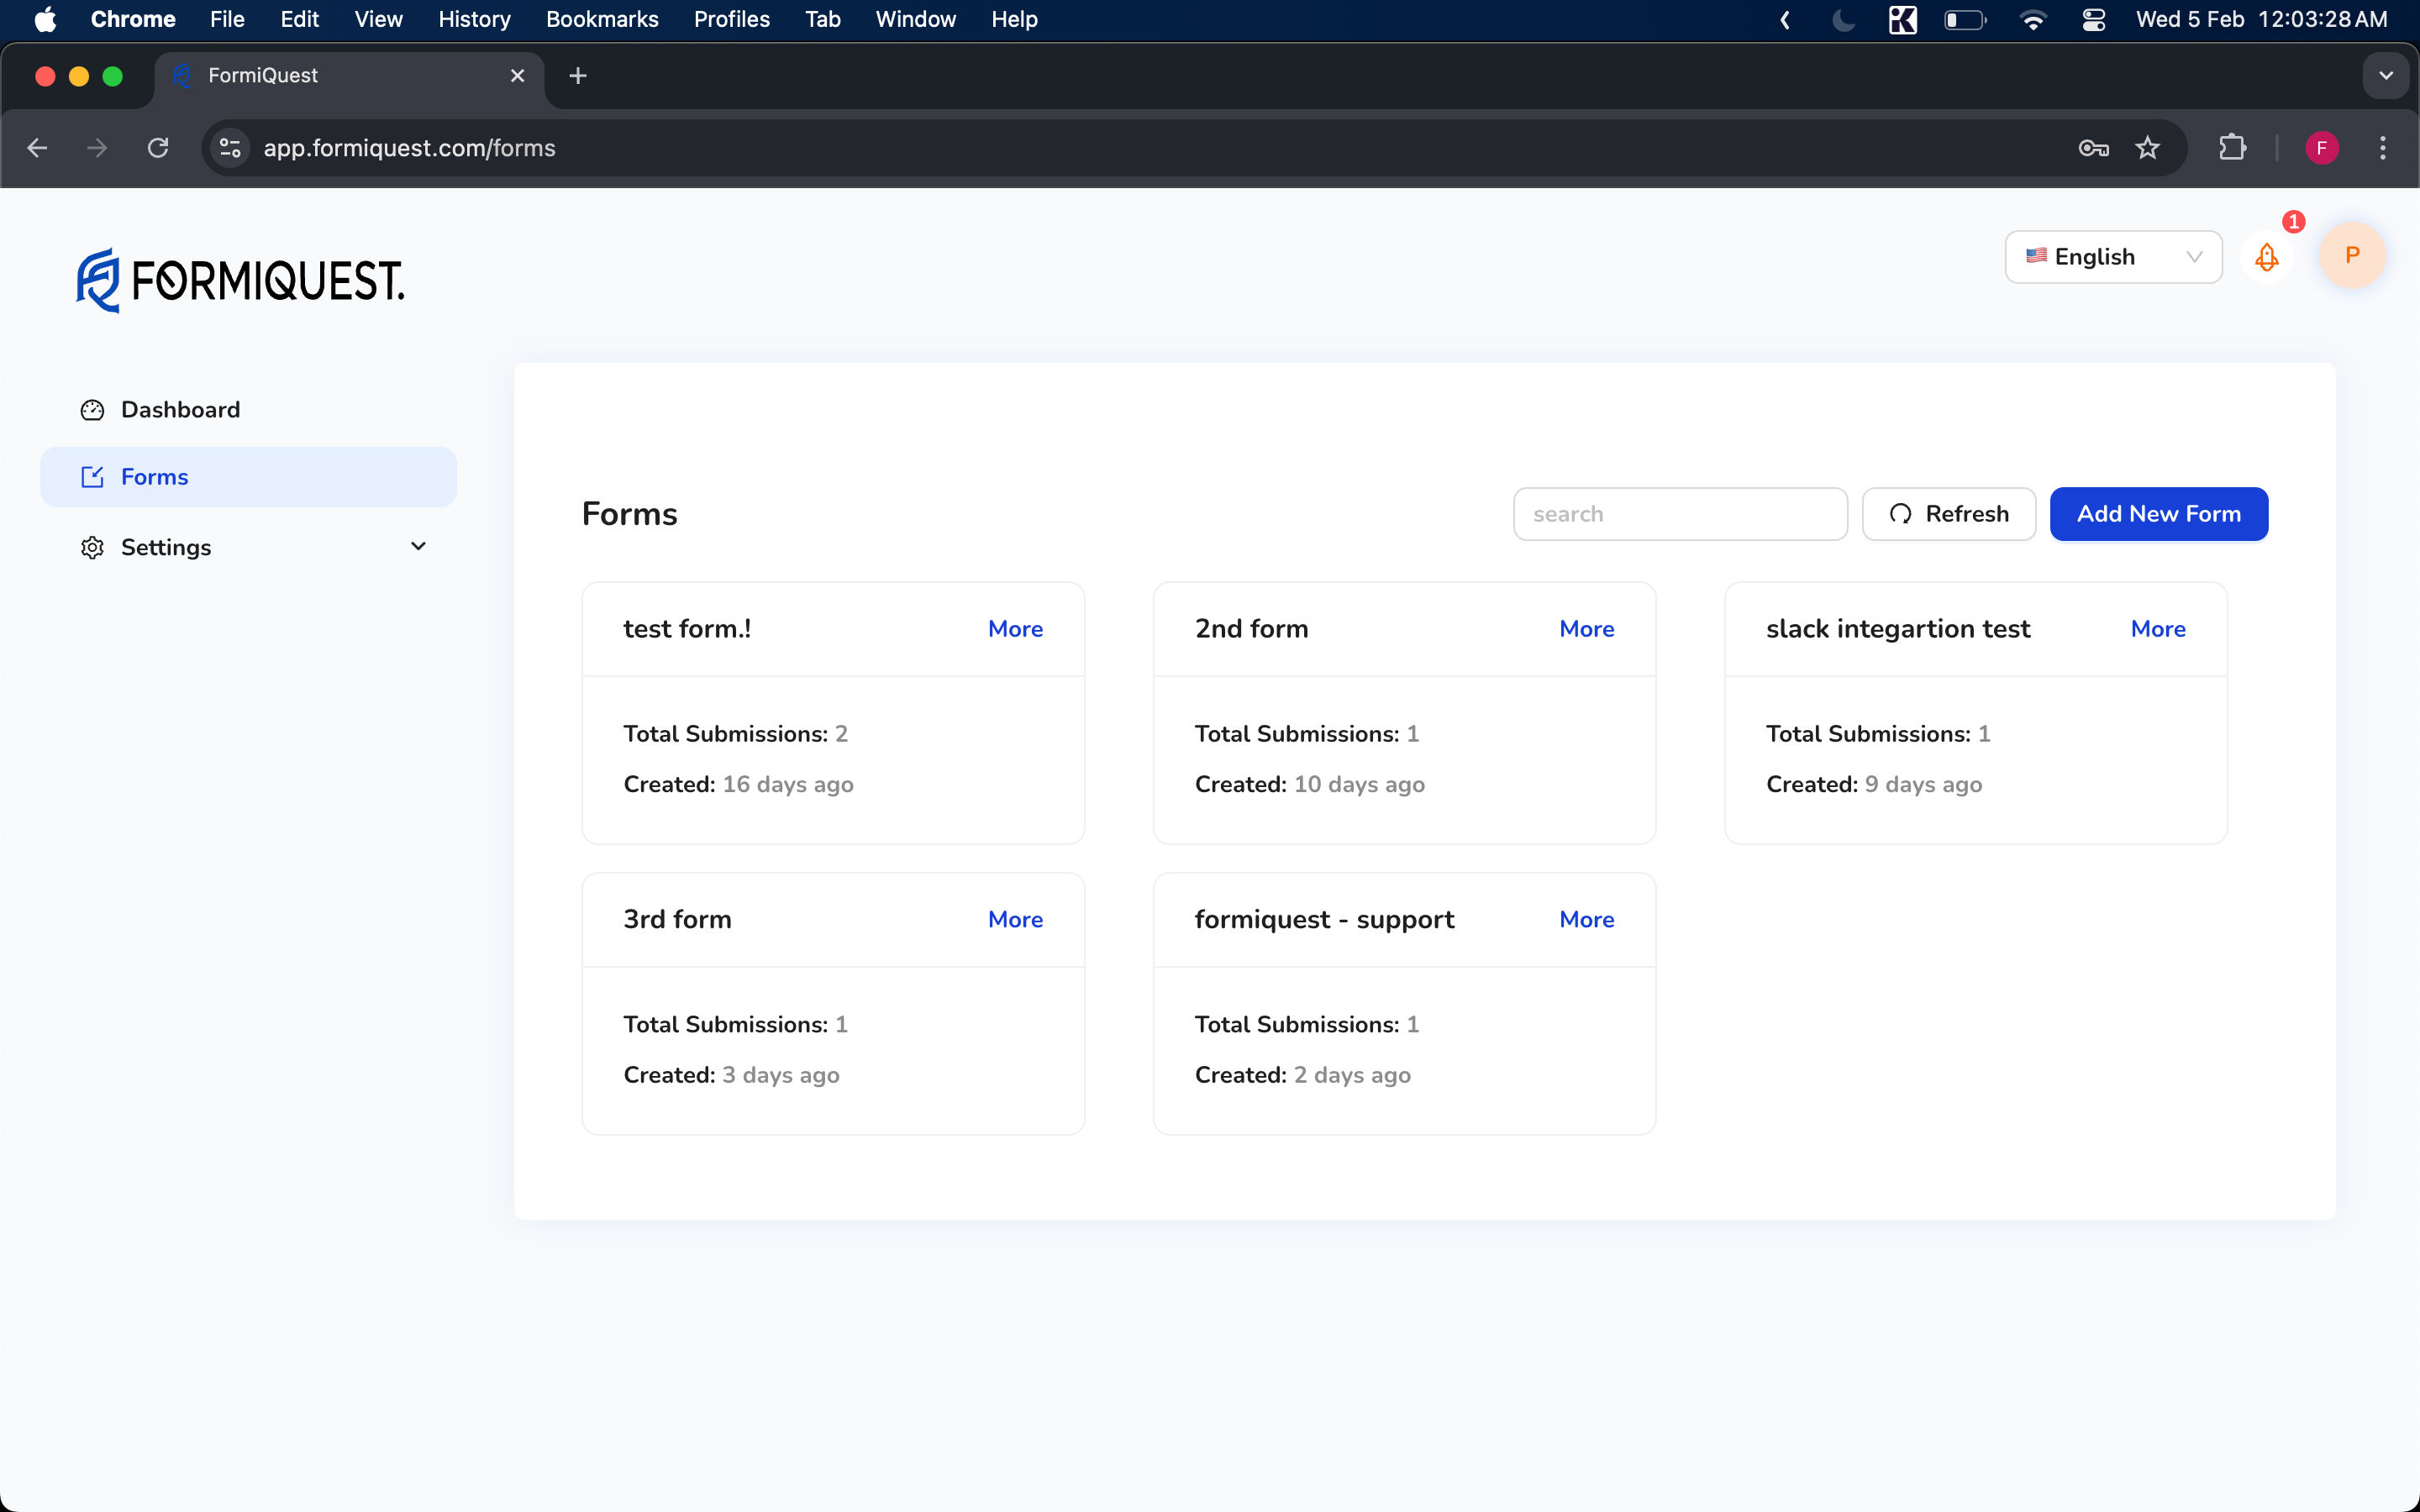Image resolution: width=2420 pixels, height=1512 pixels.
Task: Click the Forms page heading
Action: tap(629, 514)
